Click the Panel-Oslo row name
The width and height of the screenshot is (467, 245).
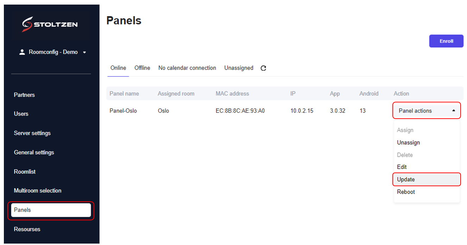(x=123, y=111)
